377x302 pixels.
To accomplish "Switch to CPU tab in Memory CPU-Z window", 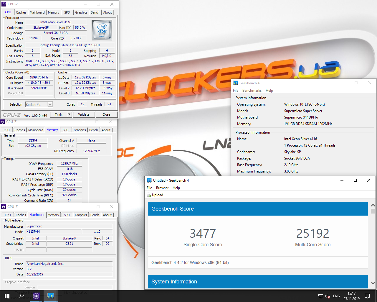I will click(7, 130).
